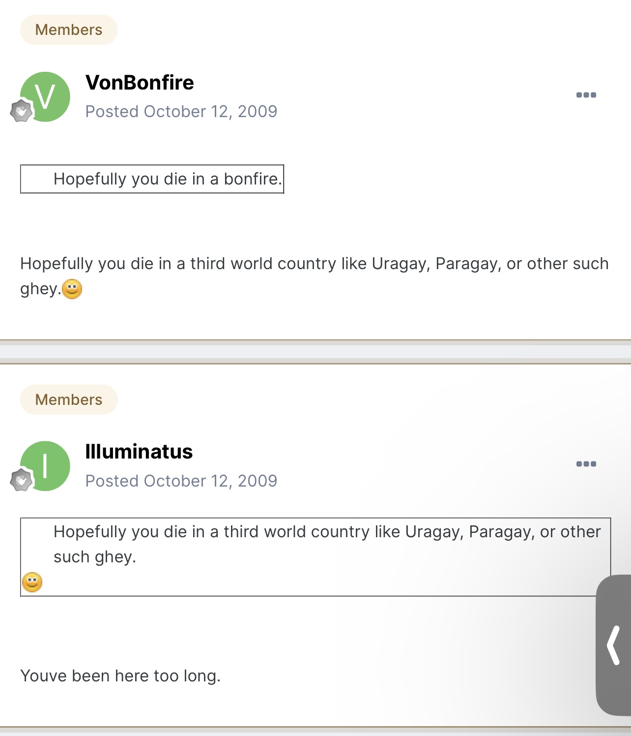Open Illuminatus's post options ellipsis menu
The width and height of the screenshot is (631, 736).
coord(586,464)
